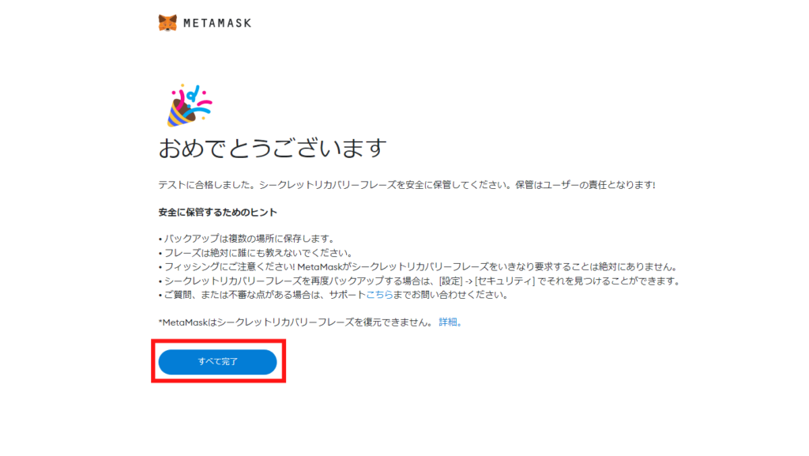
Task: Click the MetaMask fox logo icon
Action: (167, 23)
